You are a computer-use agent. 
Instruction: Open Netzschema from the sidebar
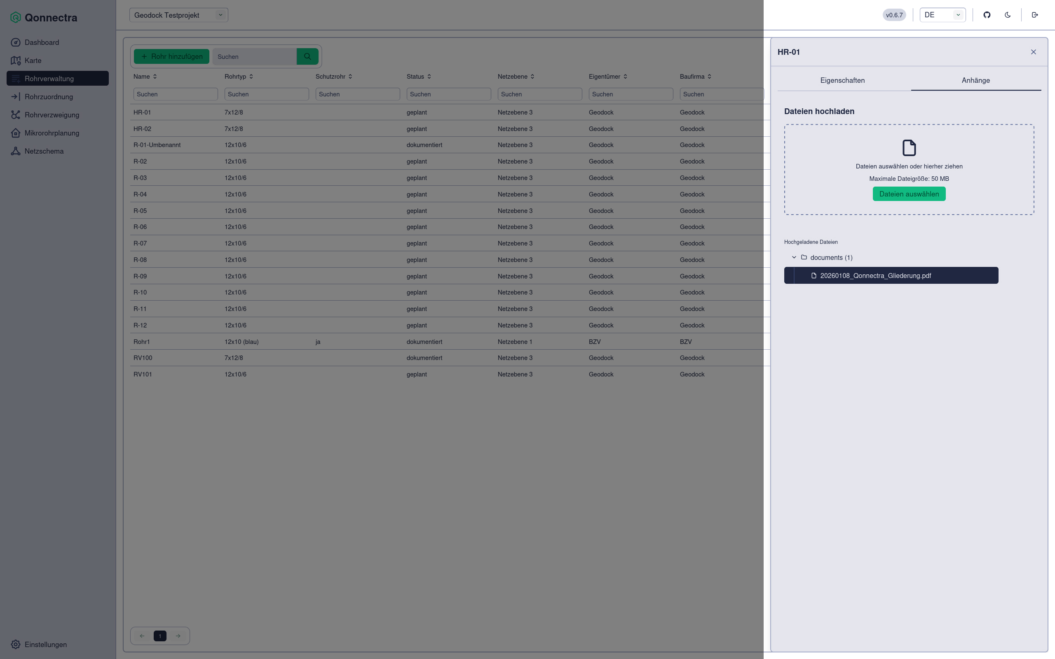coord(44,151)
